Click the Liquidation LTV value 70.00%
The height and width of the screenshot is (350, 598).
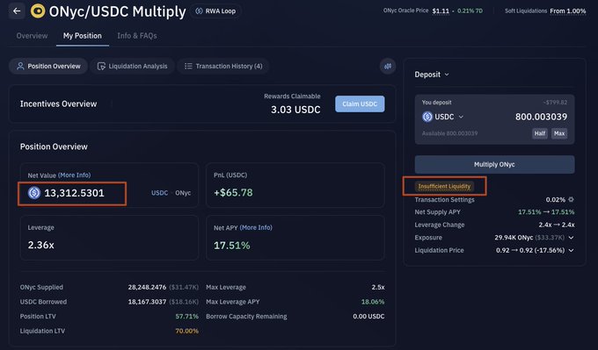pyautogui.click(x=186, y=331)
